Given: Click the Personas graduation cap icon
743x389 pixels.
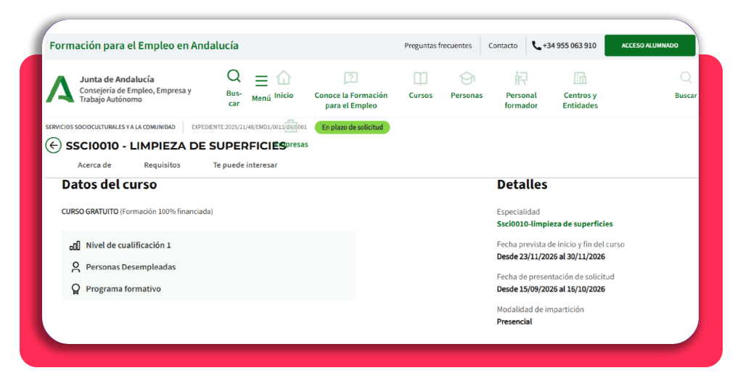Looking at the screenshot, I should tap(467, 78).
